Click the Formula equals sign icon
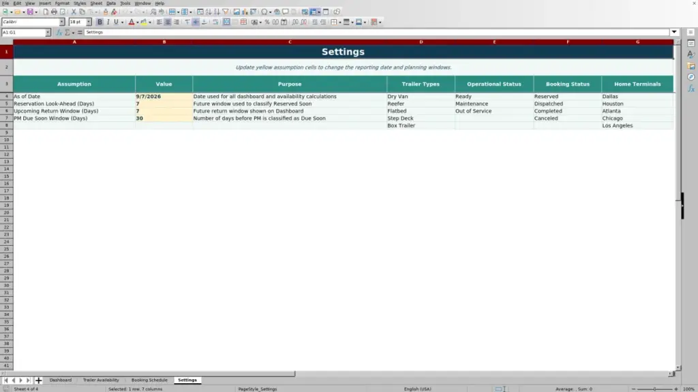 tap(80, 33)
